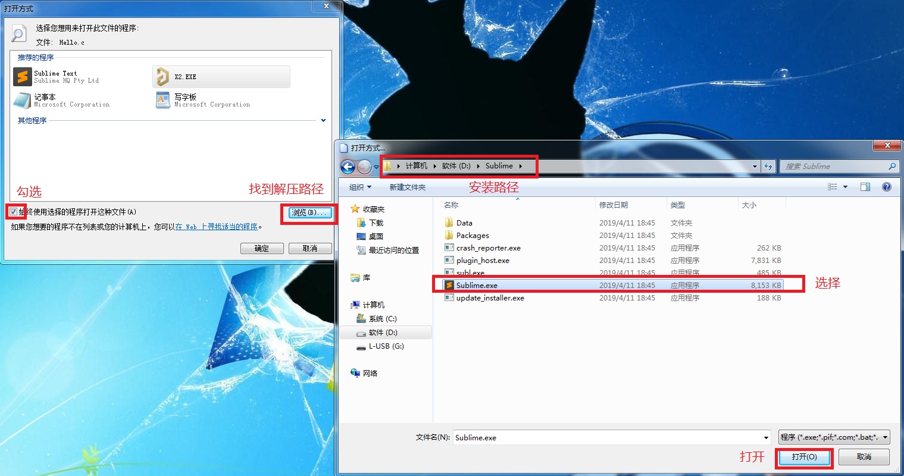Click 软件 (D:) in the address breadcrumb
Viewport: 904px width, 476px height.
(456, 166)
